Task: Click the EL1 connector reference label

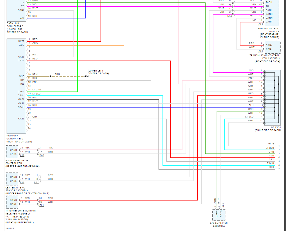Action: (x=42, y=205)
